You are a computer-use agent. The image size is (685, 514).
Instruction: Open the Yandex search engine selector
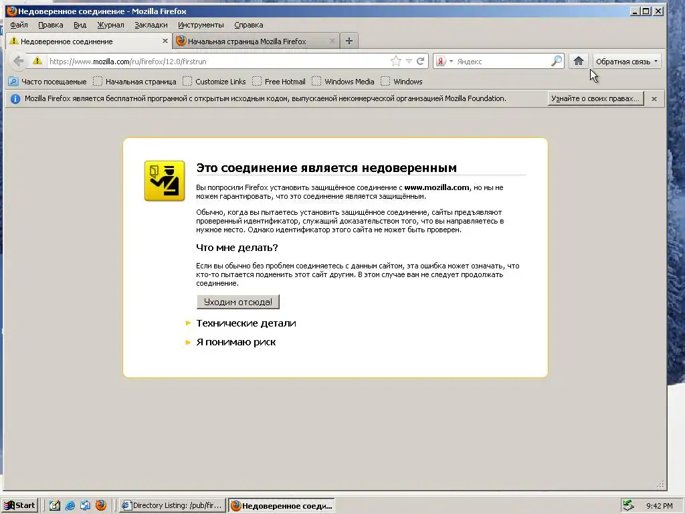pyautogui.click(x=444, y=61)
